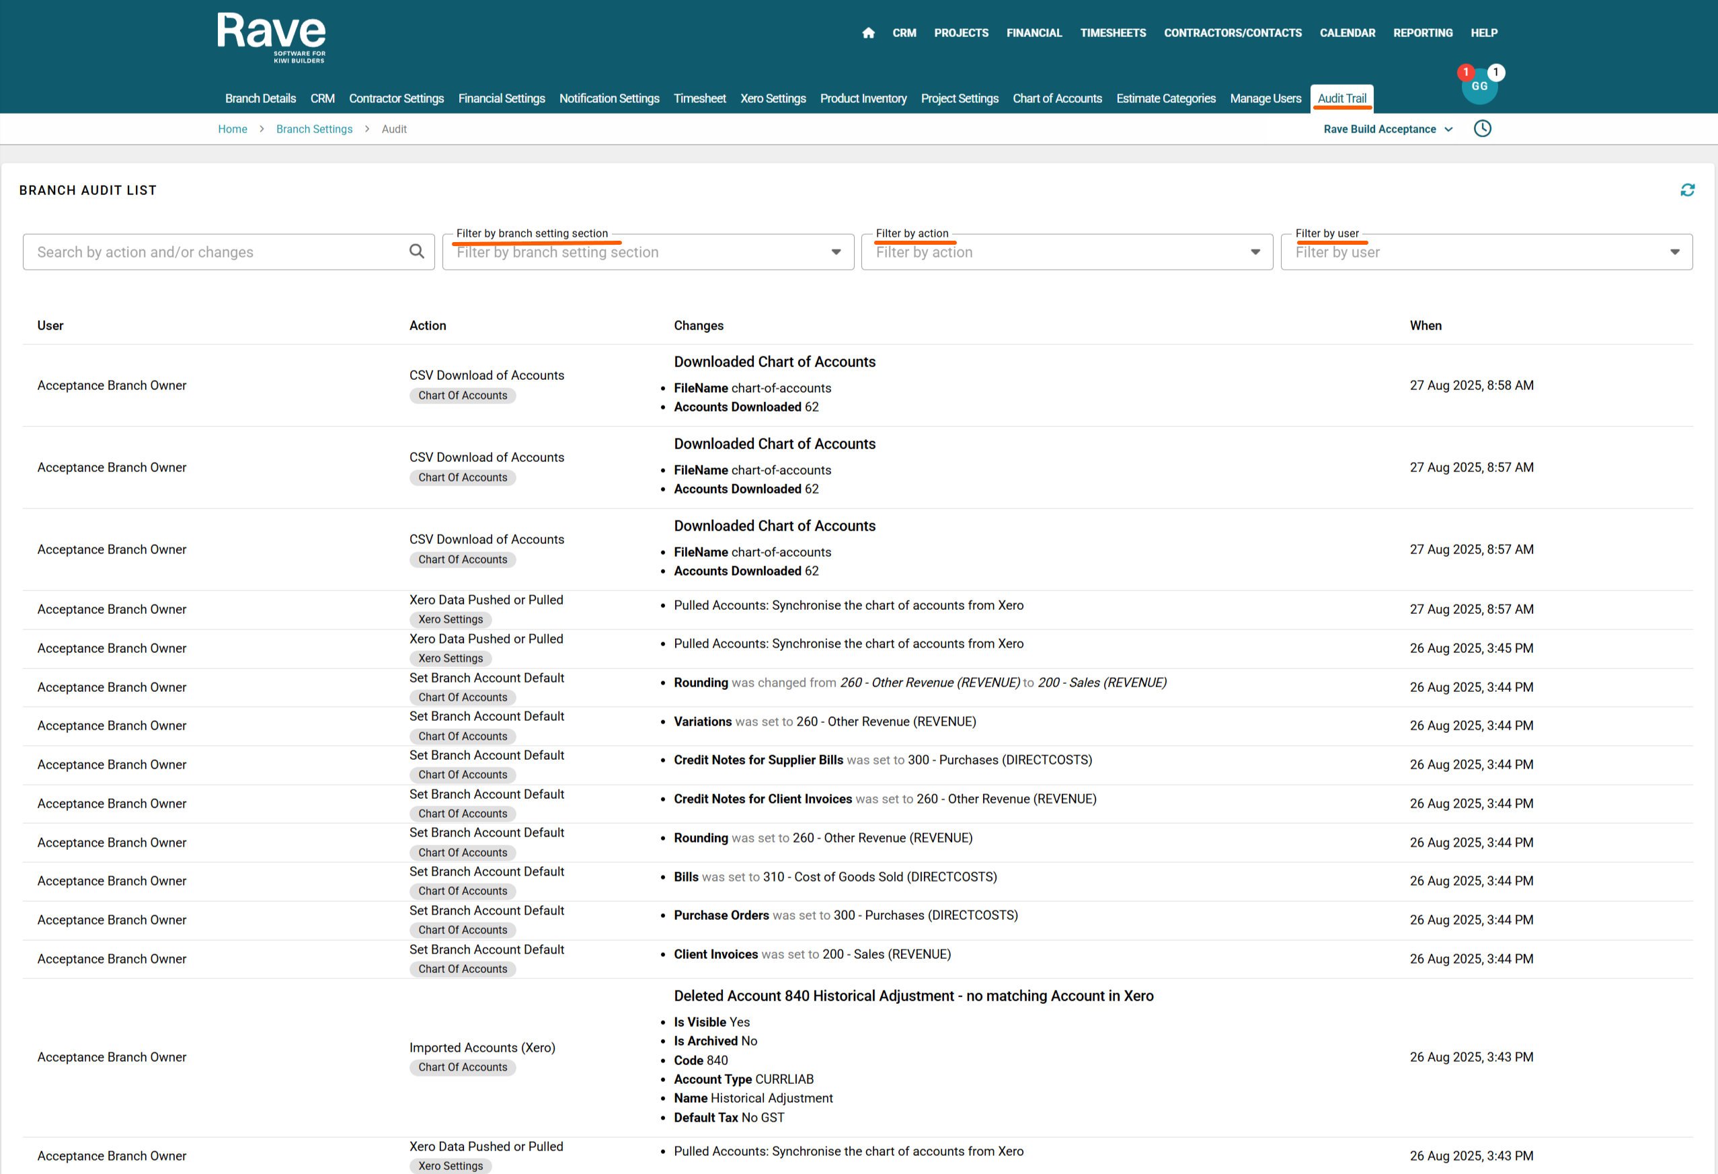Screen dimensions: 1718x1174
Task: Click the Rave logo
Action: (x=271, y=38)
